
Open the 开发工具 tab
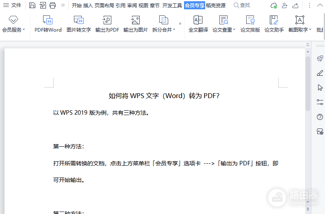172,5
